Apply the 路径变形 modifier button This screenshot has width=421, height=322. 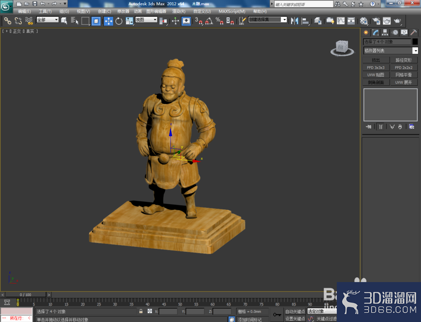[x=404, y=60]
